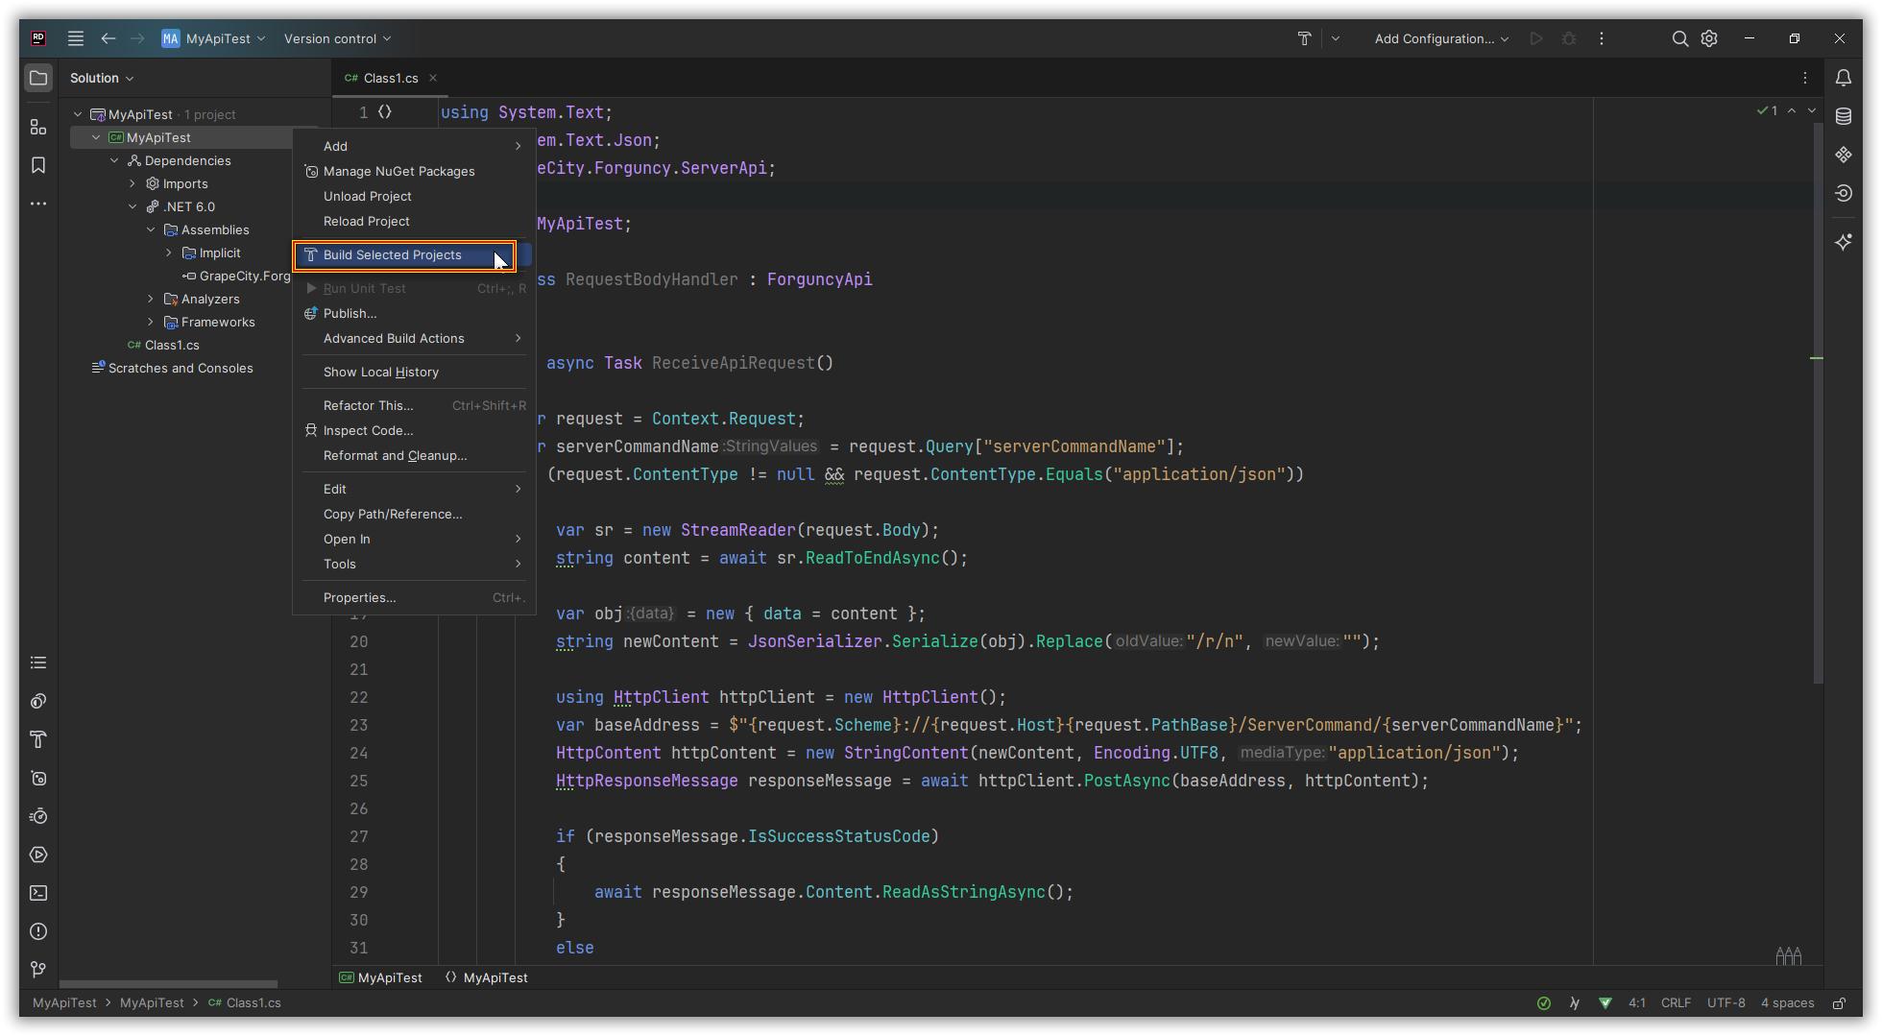This screenshot has width=1882, height=1036.
Task: Toggle the Explorer folder sidebar button
Action: (38, 78)
